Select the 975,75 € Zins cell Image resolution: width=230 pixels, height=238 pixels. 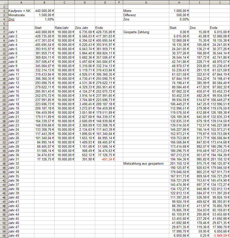pyautogui.click(x=199, y=164)
